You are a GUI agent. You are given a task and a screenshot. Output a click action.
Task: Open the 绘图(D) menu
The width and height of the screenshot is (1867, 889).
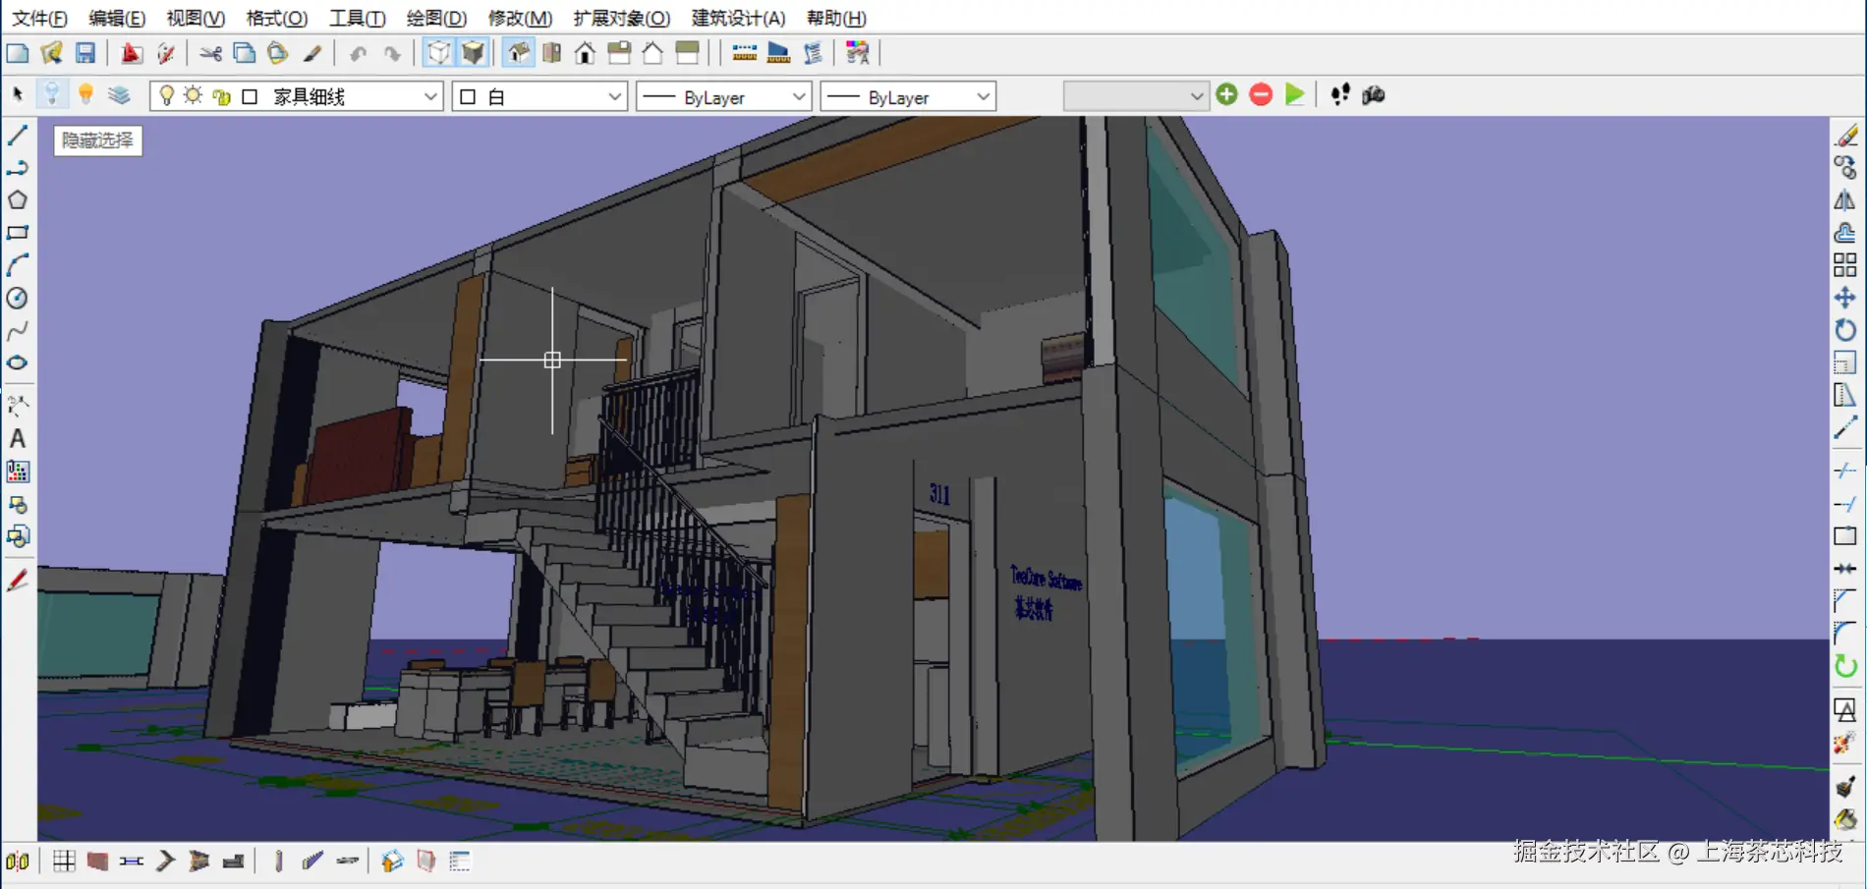(436, 18)
